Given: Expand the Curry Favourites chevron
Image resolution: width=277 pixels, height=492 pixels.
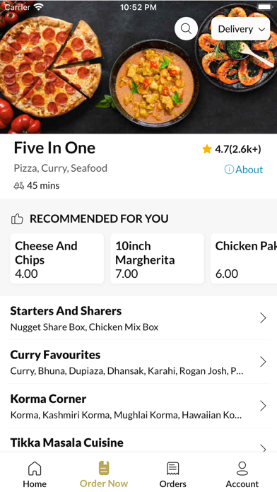Looking at the screenshot, I should pos(263,362).
